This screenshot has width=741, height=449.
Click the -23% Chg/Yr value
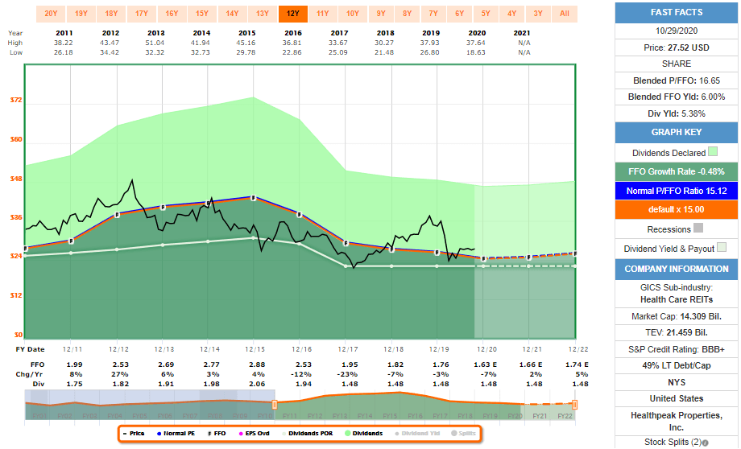click(349, 374)
